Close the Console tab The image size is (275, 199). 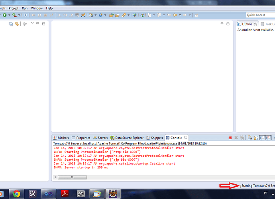(x=185, y=138)
